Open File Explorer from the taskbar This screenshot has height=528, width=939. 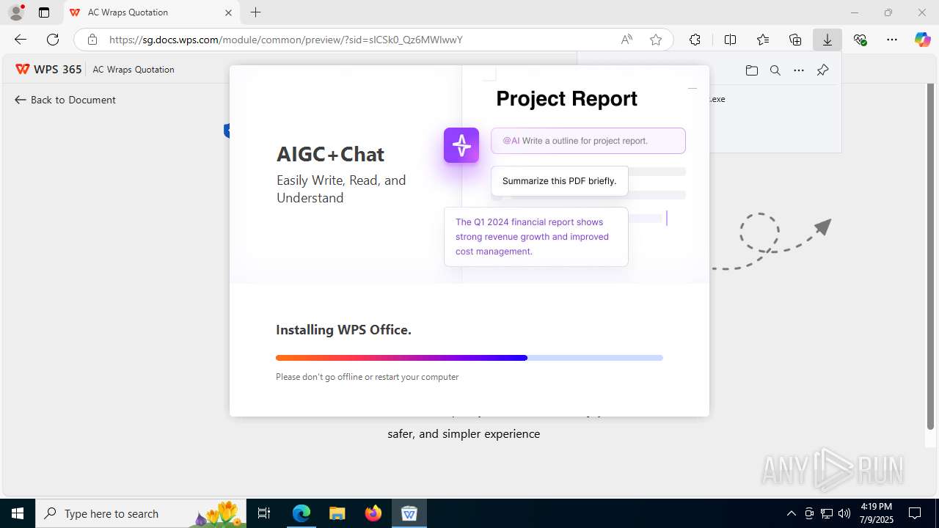click(337, 513)
